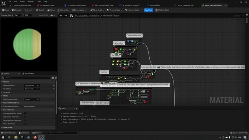Expand Physical Material Map array
Viewport: 249px width, 140px height.
2,106
